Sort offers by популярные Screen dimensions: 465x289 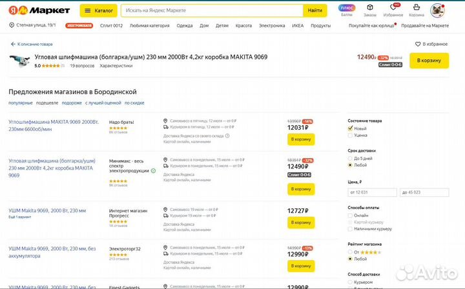pyautogui.click(x=21, y=103)
